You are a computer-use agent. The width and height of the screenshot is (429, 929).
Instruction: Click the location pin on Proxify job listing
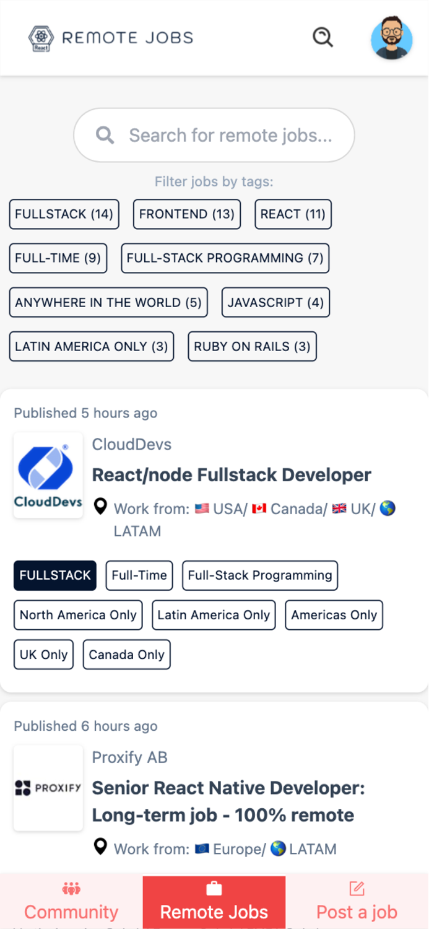pyautogui.click(x=100, y=848)
